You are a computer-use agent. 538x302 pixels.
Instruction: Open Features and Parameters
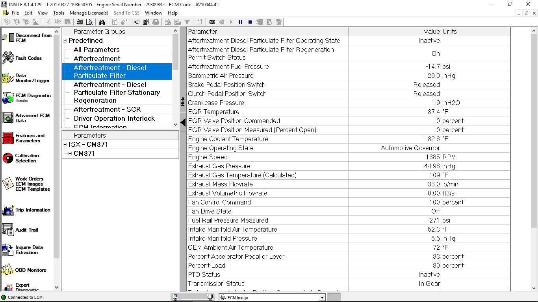(24, 138)
